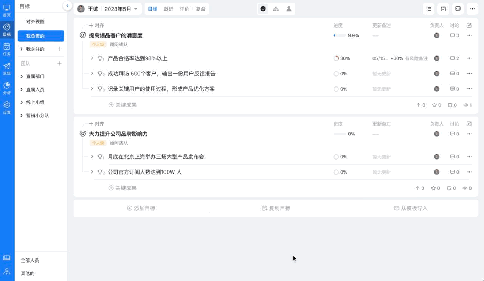Click the 添加目标 button
The height and width of the screenshot is (281, 484).
tap(141, 208)
